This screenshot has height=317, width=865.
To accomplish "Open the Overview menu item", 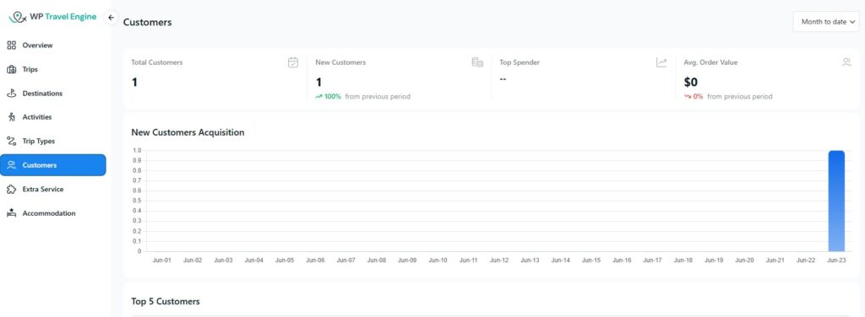I will (x=53, y=46).
